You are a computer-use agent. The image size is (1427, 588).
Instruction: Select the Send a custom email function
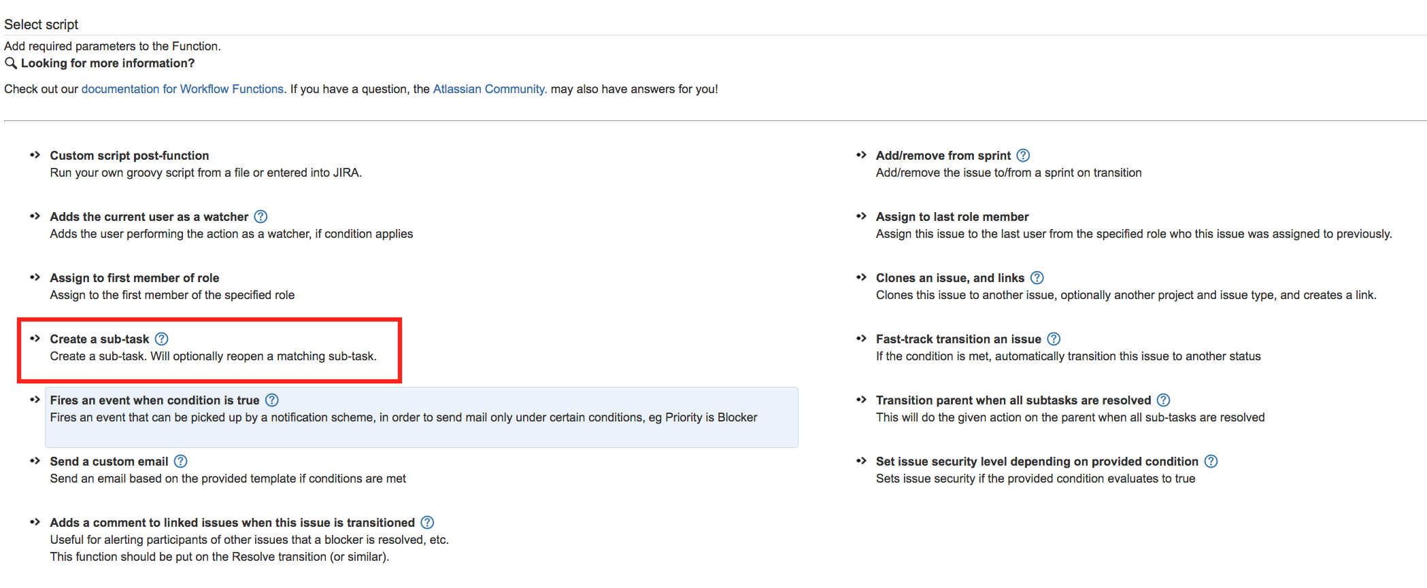click(x=109, y=462)
